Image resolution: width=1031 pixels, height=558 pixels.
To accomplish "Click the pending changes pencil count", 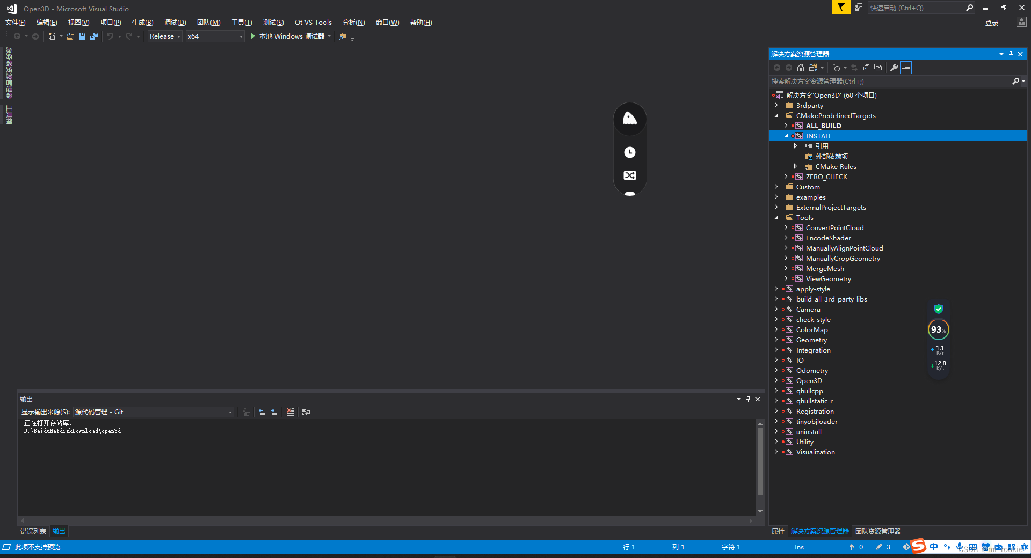I will (x=883, y=547).
